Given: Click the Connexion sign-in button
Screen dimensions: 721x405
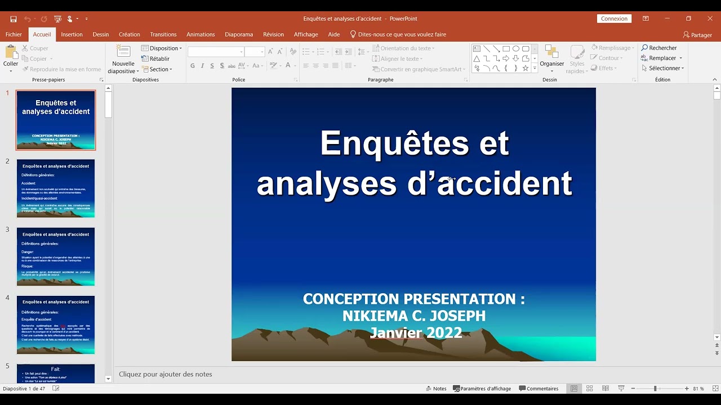Looking at the screenshot, I should pyautogui.click(x=614, y=19).
